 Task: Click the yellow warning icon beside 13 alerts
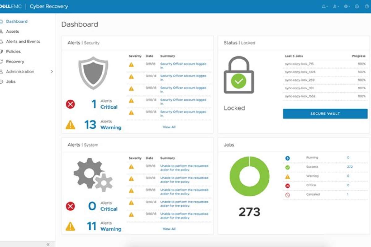coord(70,125)
